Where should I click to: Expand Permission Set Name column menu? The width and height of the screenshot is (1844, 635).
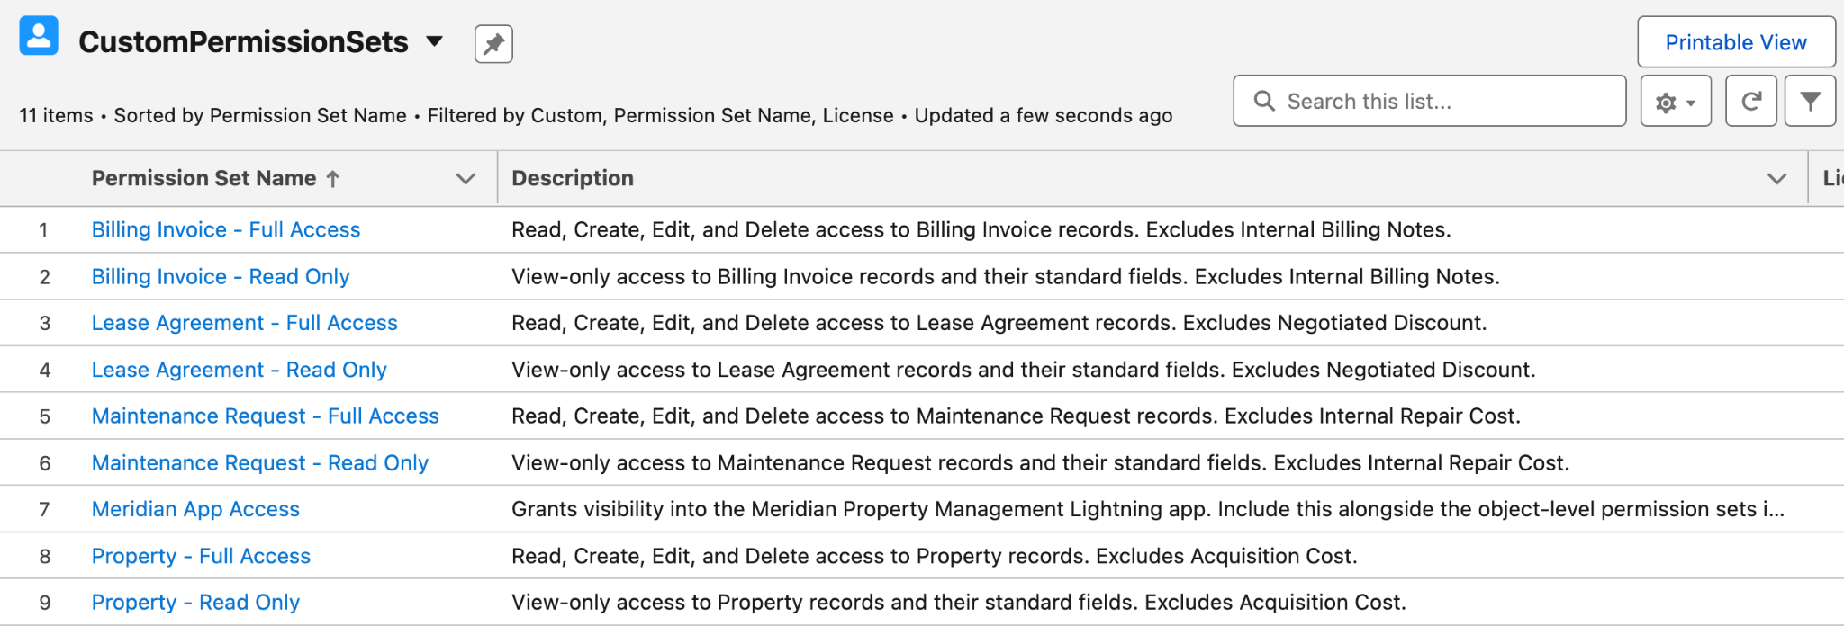point(466,179)
